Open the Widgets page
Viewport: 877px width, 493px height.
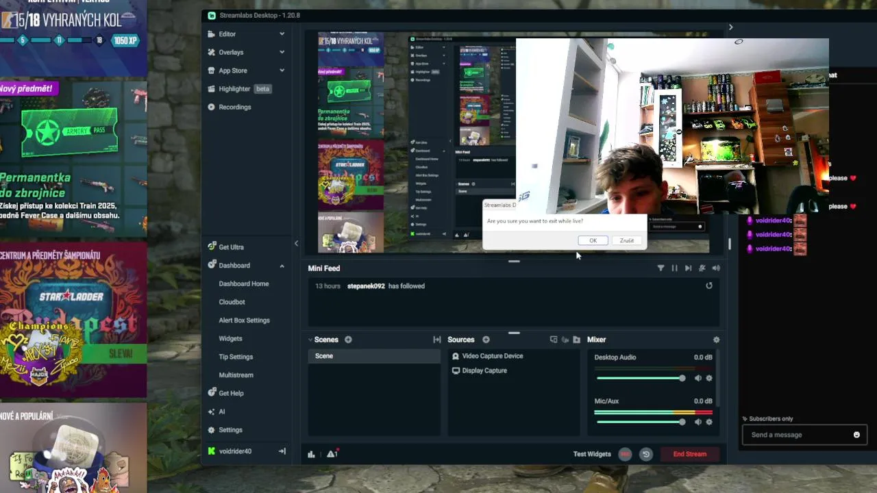230,338
